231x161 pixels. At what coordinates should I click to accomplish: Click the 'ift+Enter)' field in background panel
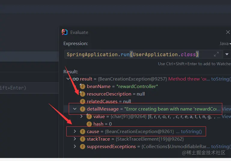pos(29,88)
